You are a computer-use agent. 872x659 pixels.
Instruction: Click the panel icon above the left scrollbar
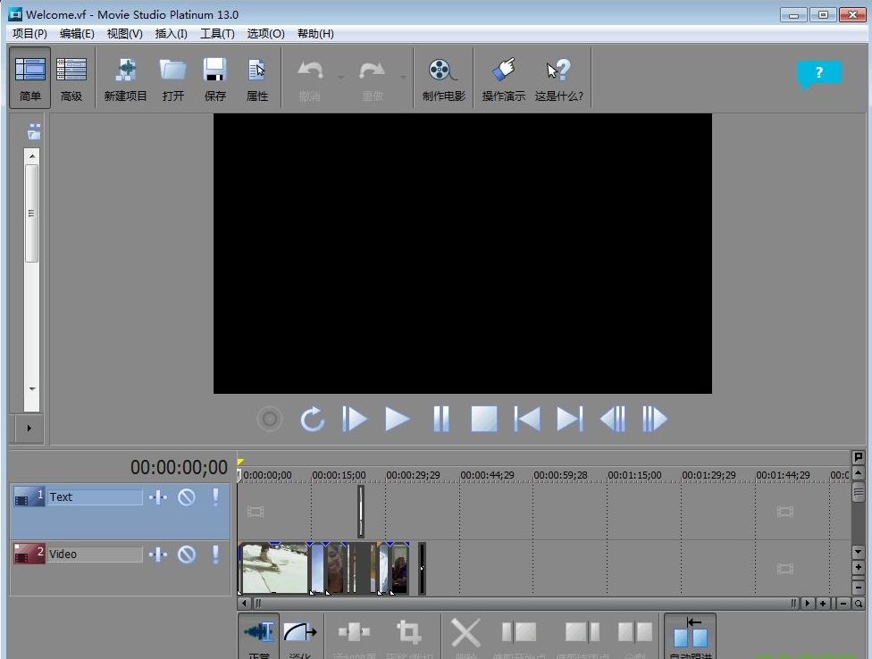point(34,131)
